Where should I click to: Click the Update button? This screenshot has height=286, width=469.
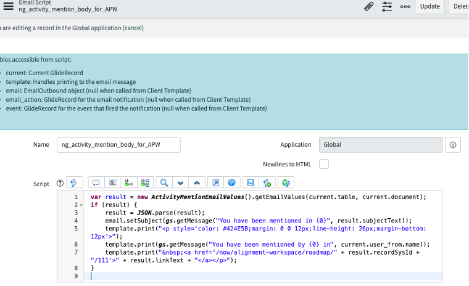(x=430, y=6)
